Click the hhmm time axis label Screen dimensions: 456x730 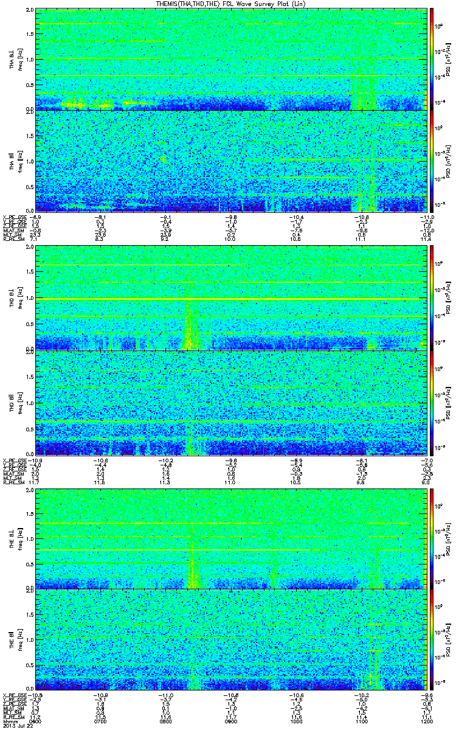(x=10, y=721)
